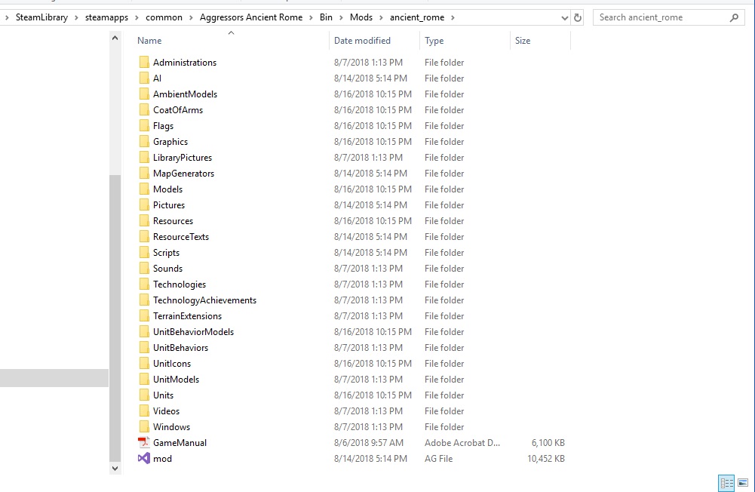Click GameManual date 8/6/2018 9:57 AM

[368, 443]
